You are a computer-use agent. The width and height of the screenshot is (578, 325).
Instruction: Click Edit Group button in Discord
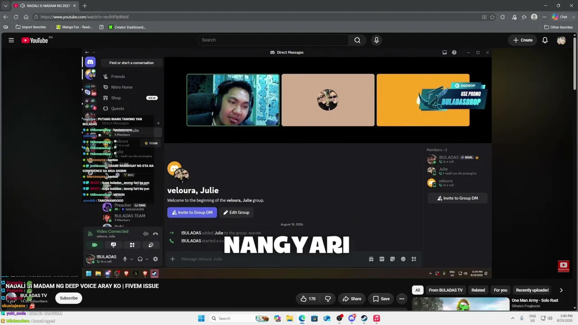[x=236, y=213]
